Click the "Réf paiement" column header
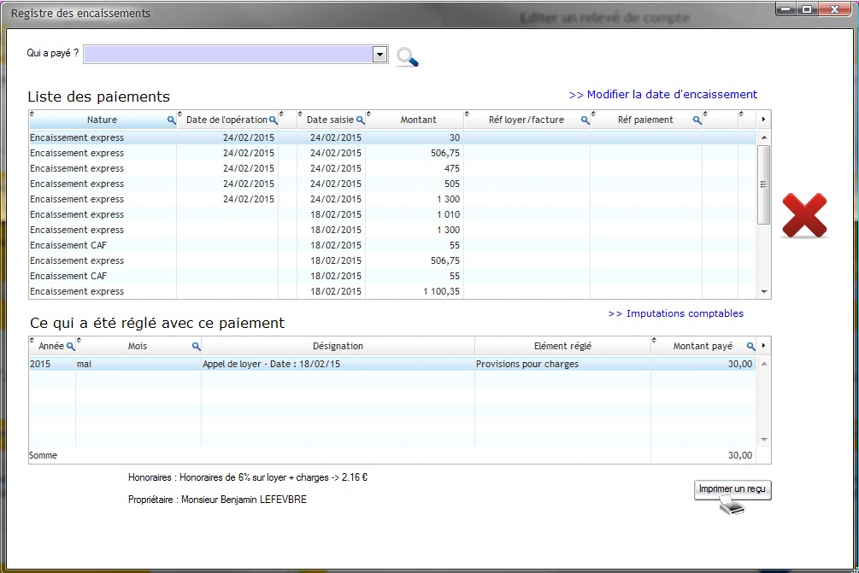 pos(645,120)
